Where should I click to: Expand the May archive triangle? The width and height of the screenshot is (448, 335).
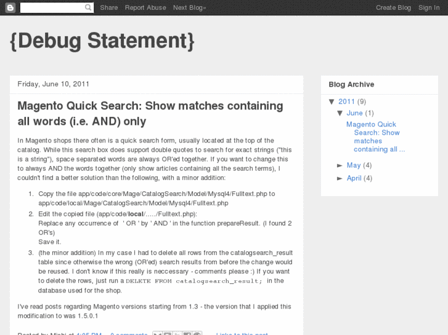tap(340, 165)
